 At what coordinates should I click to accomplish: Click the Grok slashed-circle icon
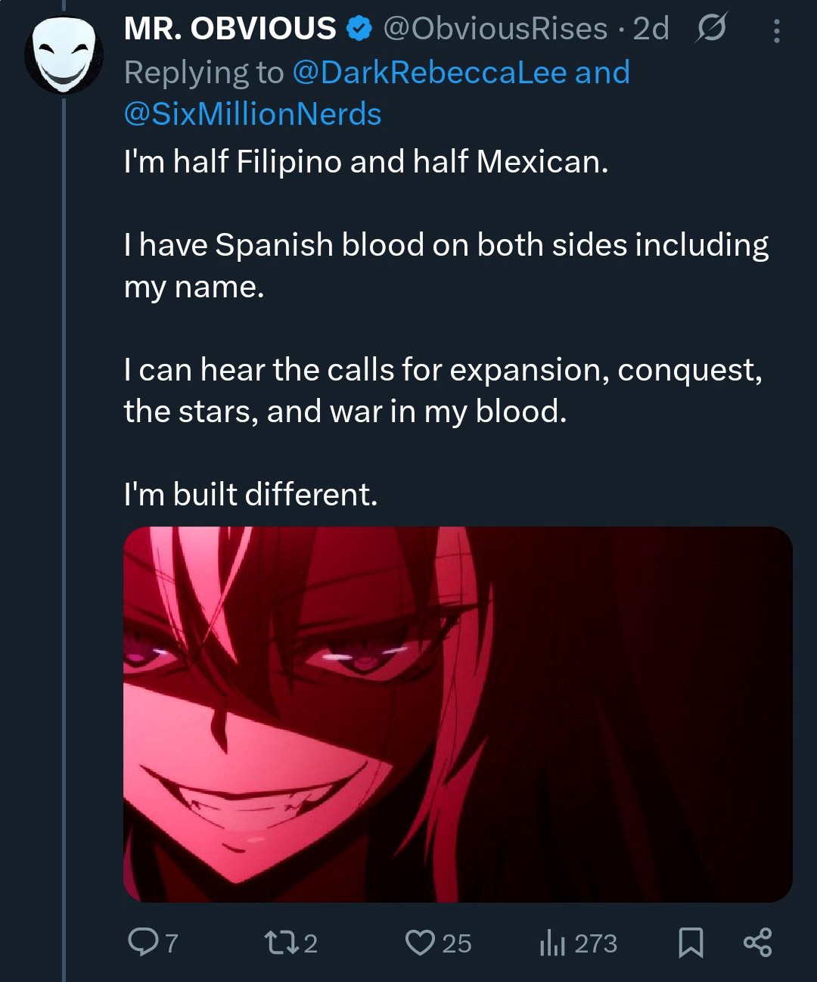pos(710,30)
